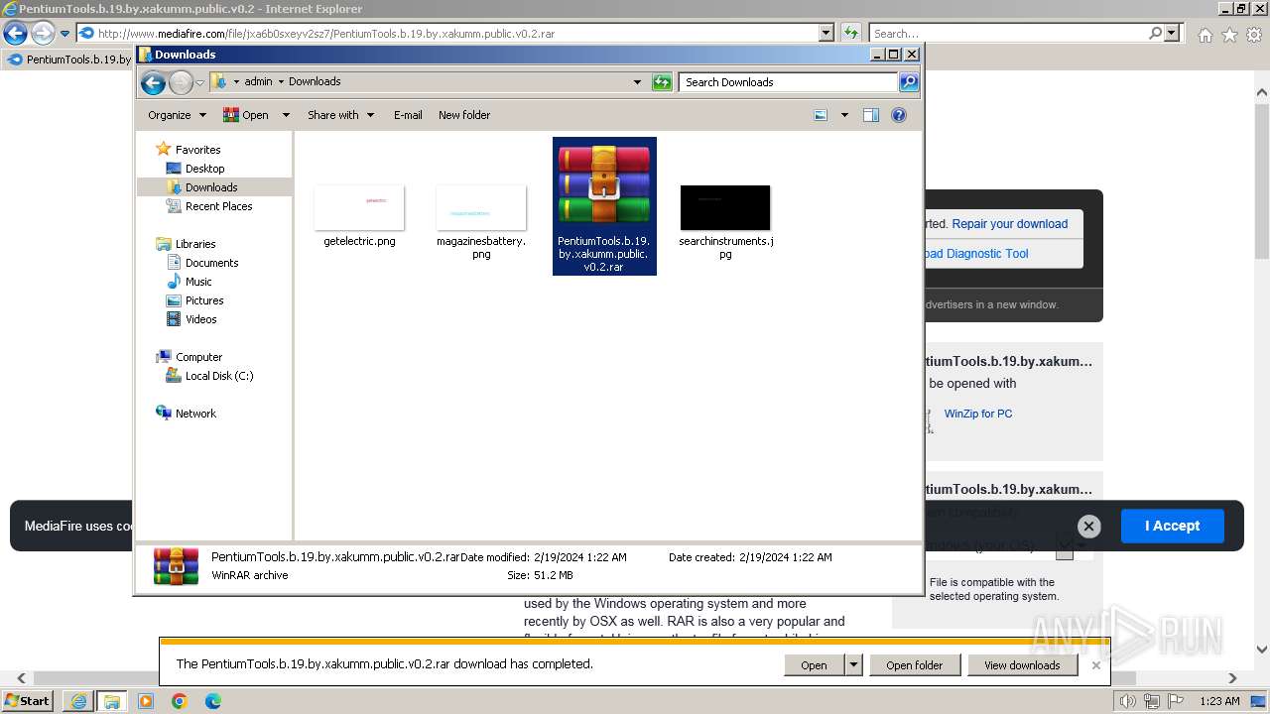The height and width of the screenshot is (714, 1270).
Task: Click Open in Explorer toolbar
Action: [246, 115]
